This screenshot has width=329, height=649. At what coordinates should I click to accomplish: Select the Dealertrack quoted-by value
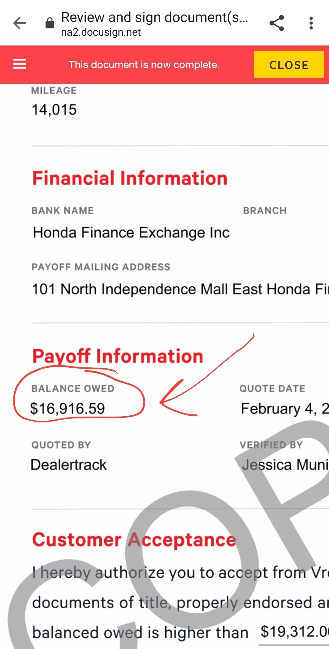(69, 465)
